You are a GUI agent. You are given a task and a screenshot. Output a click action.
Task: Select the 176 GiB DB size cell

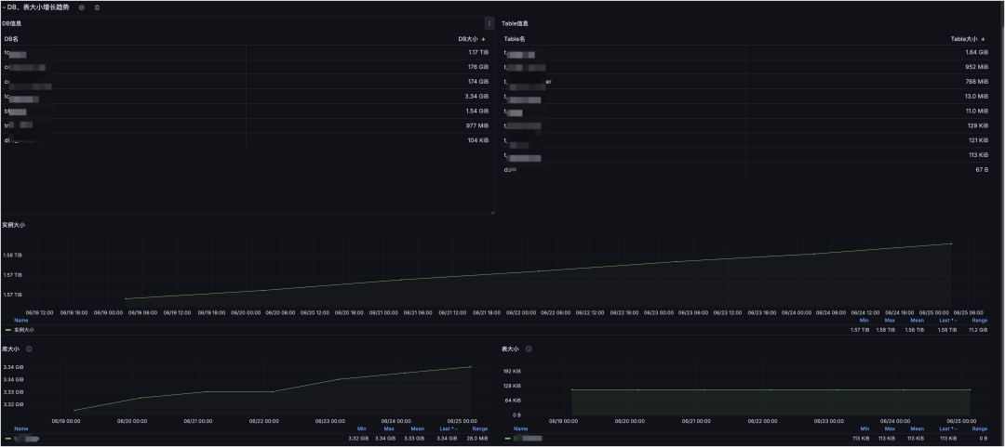[478, 67]
